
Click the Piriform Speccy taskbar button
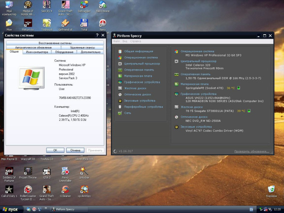click(69, 209)
